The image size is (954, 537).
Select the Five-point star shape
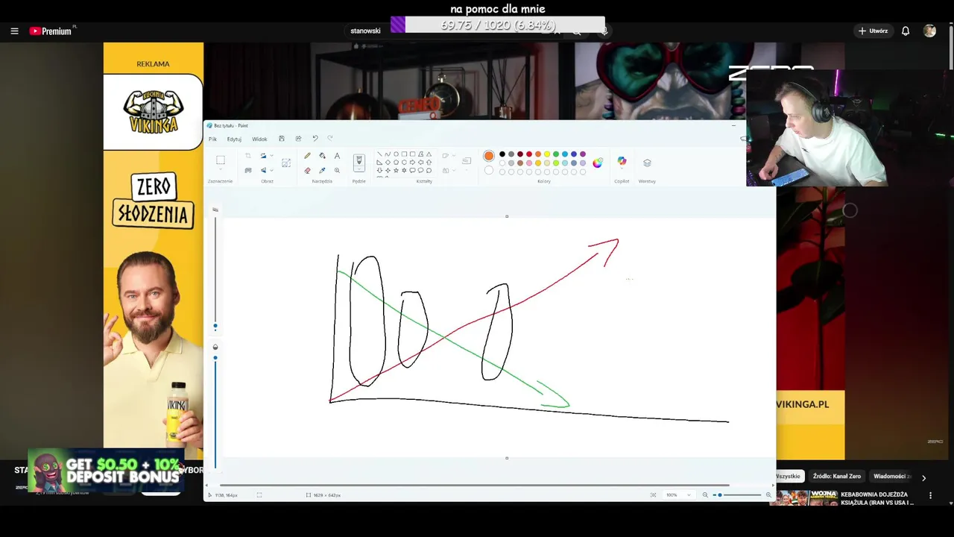396,171
